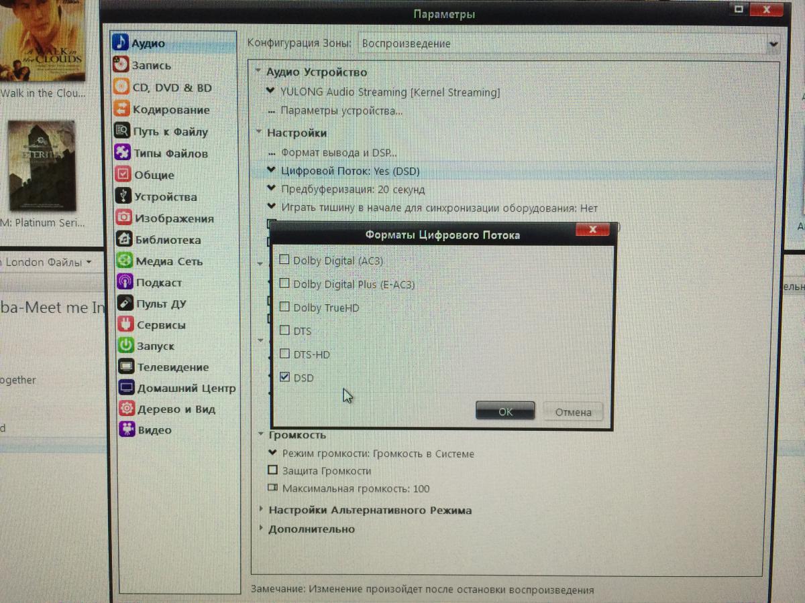Open A Walk in the Clouds cover

point(42,40)
